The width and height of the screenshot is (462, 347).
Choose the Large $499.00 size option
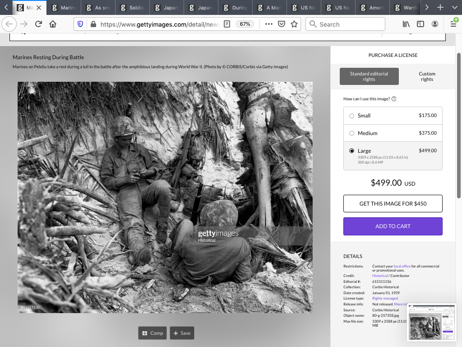point(352,151)
